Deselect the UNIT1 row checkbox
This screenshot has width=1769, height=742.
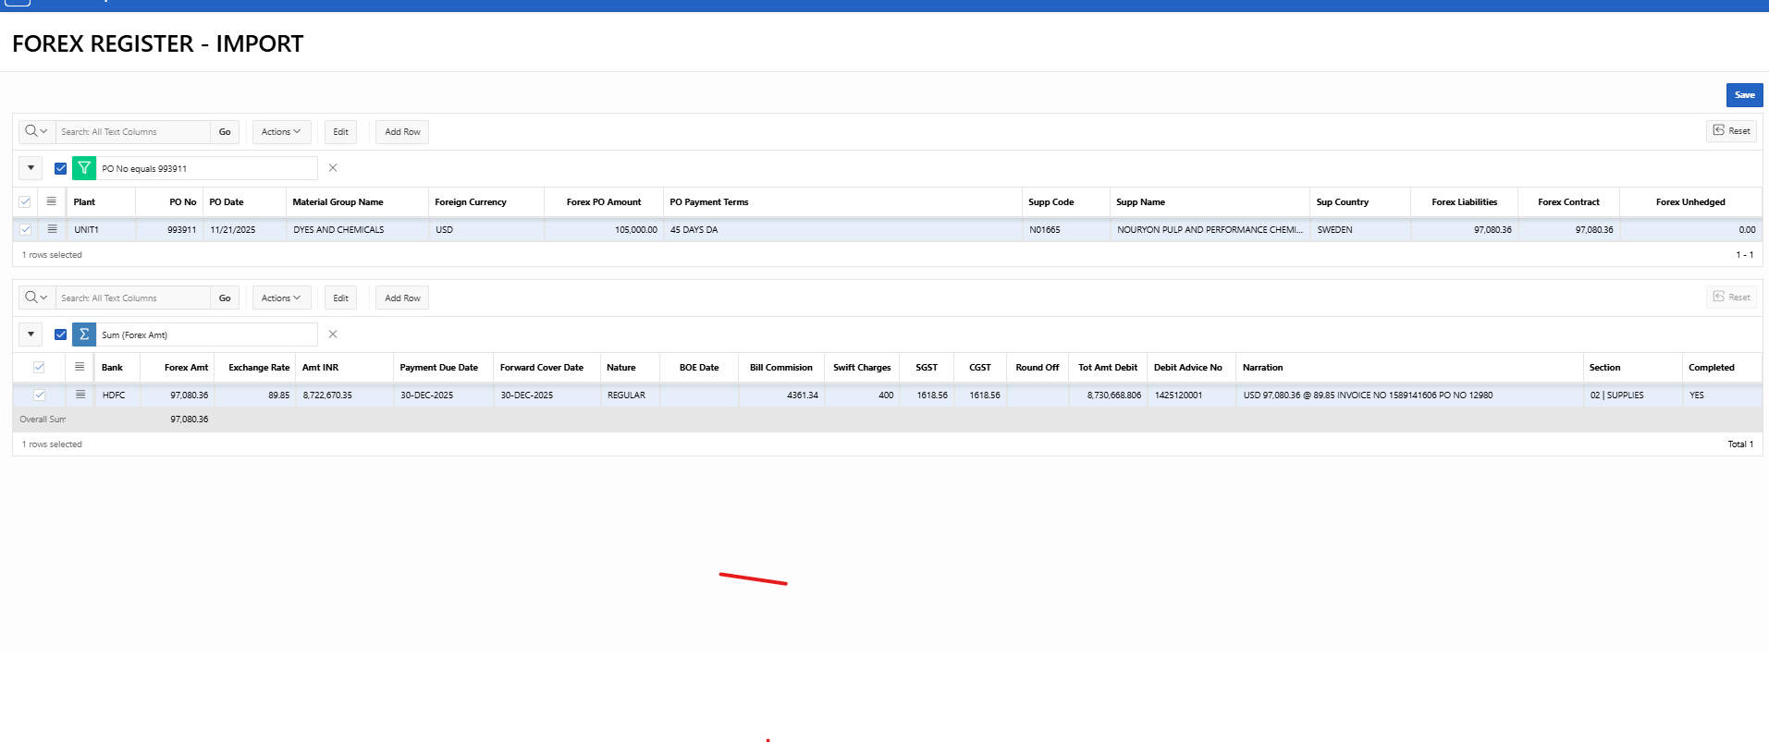click(25, 229)
